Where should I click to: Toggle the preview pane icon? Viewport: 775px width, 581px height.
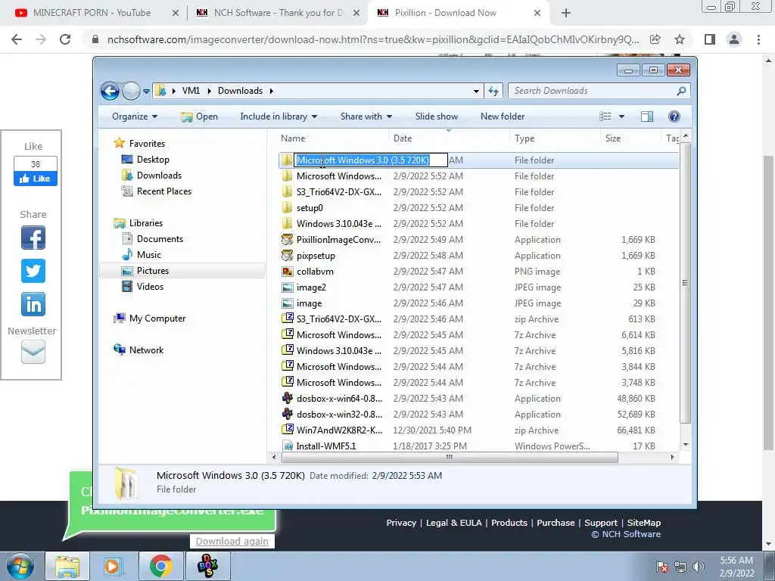(647, 117)
